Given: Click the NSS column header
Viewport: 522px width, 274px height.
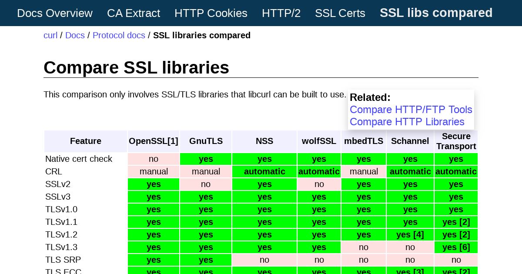Looking at the screenshot, I should pyautogui.click(x=264, y=141).
